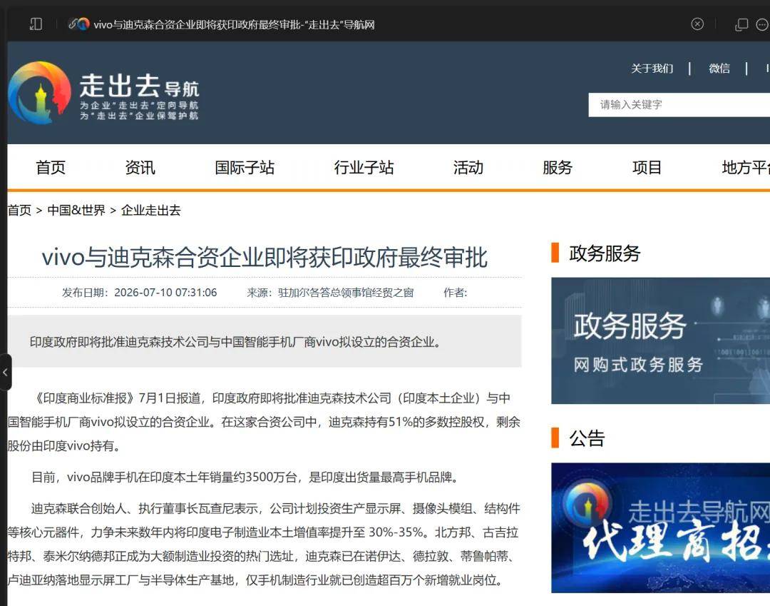Click the article headline about vivo与迪克森
Viewport: 770px width, 606px height.
point(265,257)
